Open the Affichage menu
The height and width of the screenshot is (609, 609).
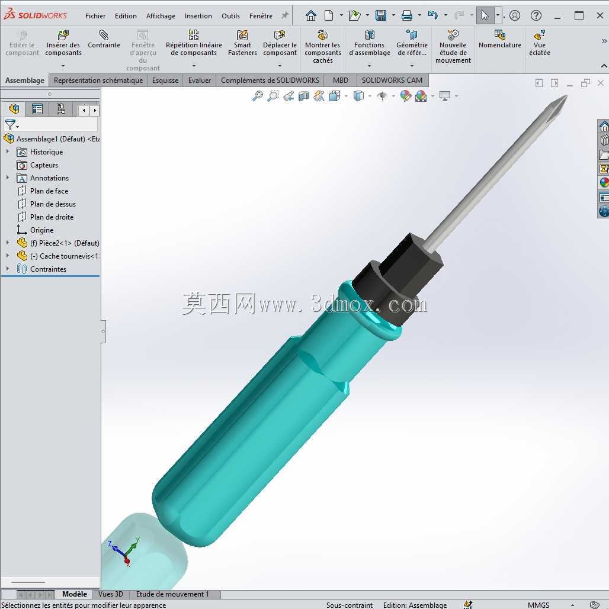point(161,16)
